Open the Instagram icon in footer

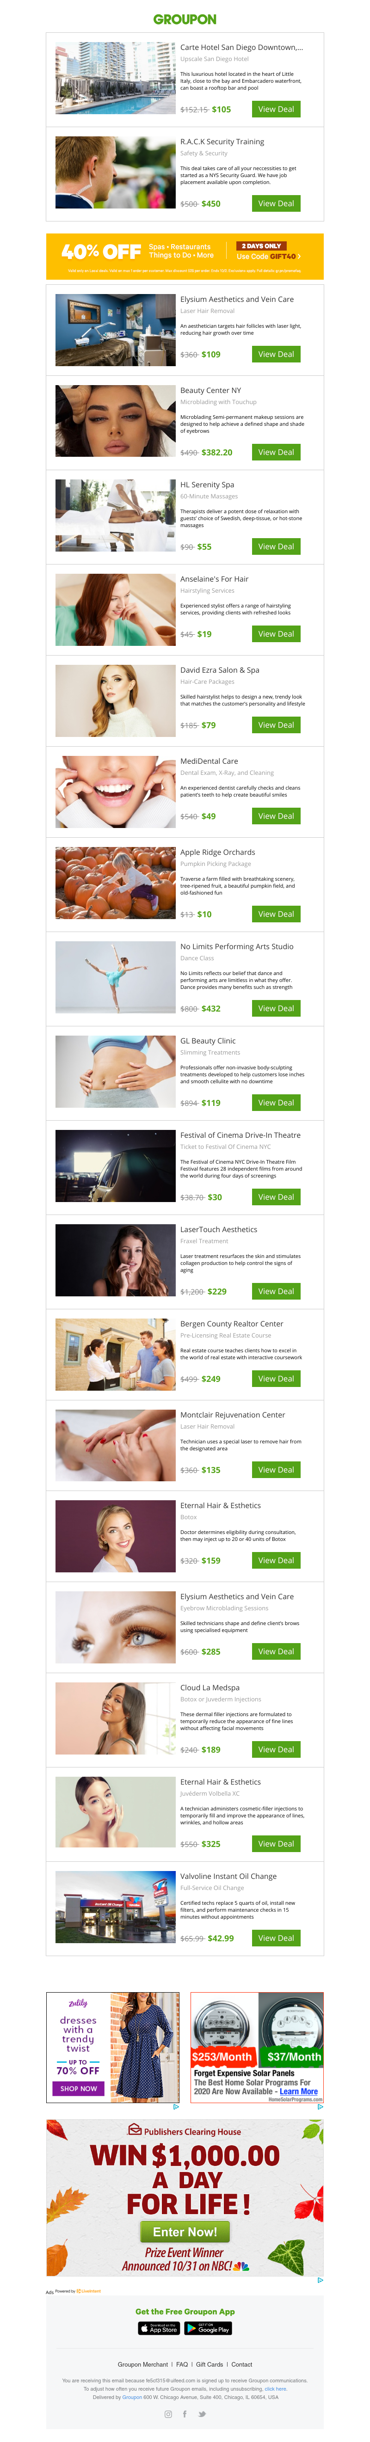pyautogui.click(x=169, y=2415)
